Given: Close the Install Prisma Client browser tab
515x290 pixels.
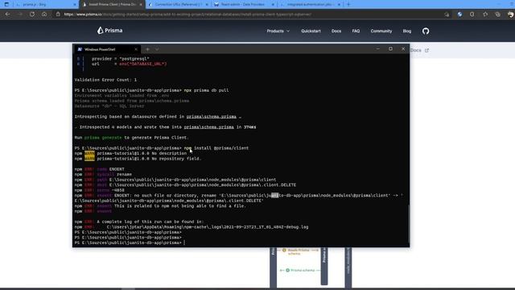Looking at the screenshot, I should pyautogui.click(x=141, y=5).
